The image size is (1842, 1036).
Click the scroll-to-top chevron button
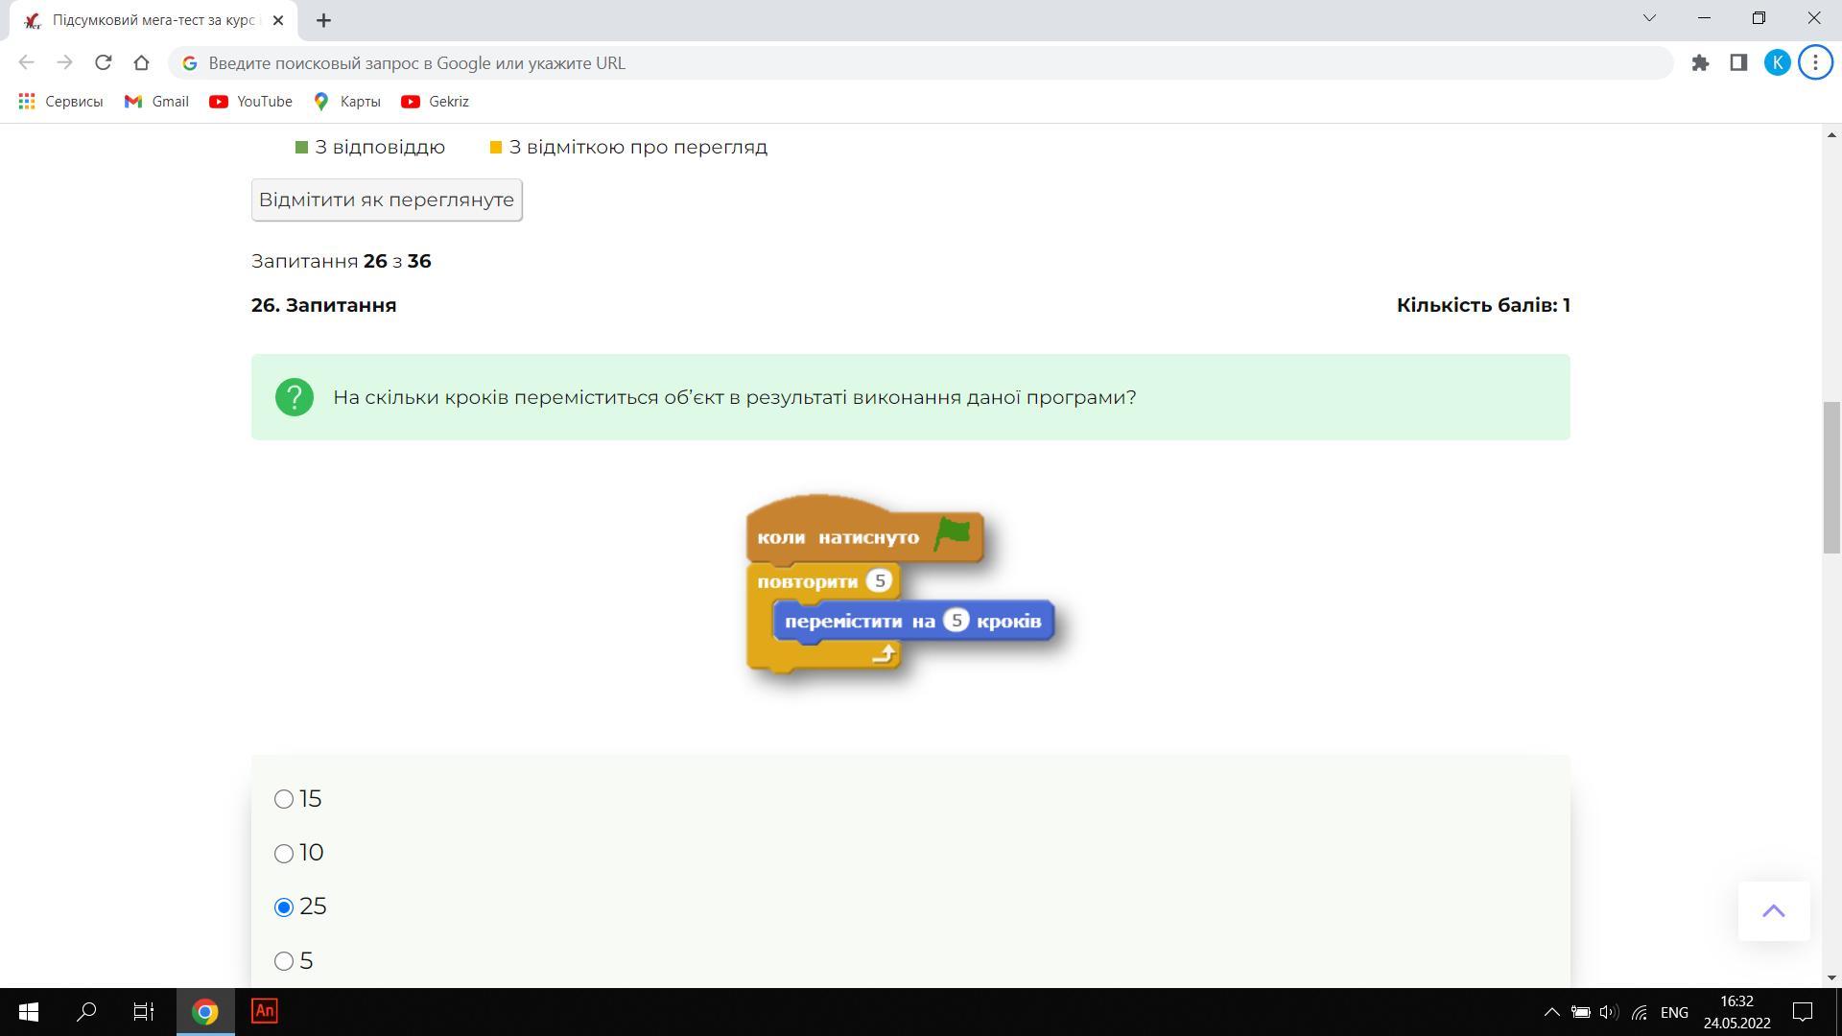(x=1773, y=911)
